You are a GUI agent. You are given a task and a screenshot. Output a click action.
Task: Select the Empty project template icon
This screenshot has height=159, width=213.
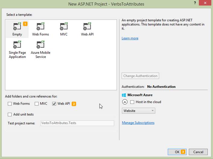pos(17,27)
